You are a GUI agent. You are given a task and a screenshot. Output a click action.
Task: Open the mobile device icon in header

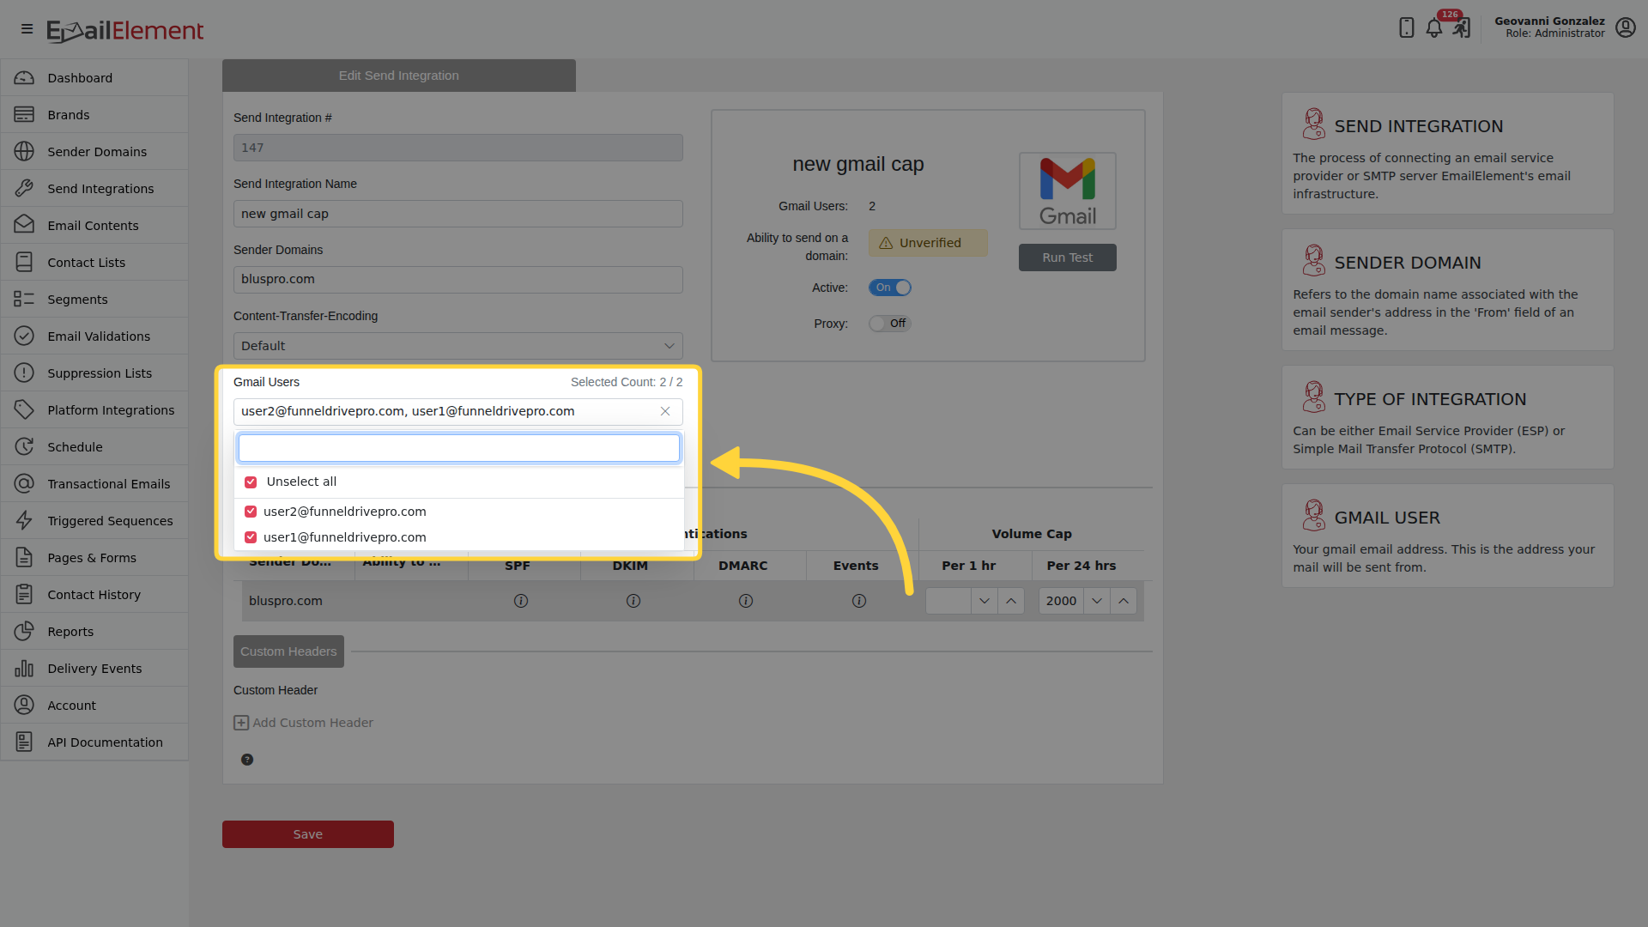(1406, 27)
